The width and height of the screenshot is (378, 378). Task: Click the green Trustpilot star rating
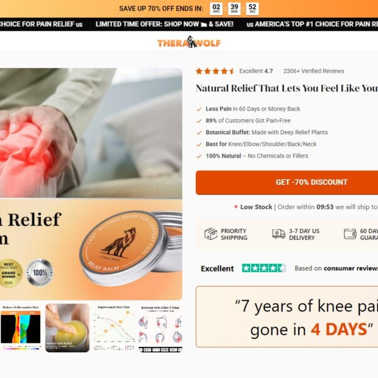point(264,268)
